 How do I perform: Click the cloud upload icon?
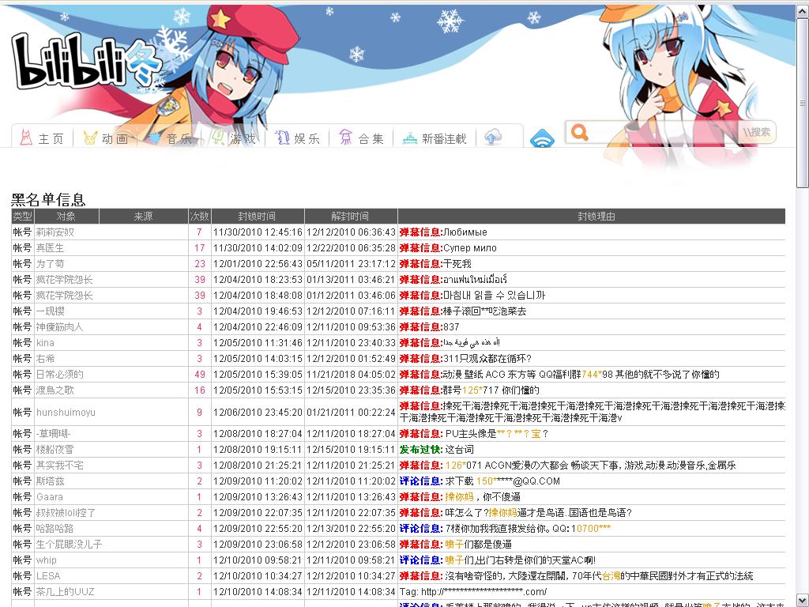pyautogui.click(x=493, y=138)
